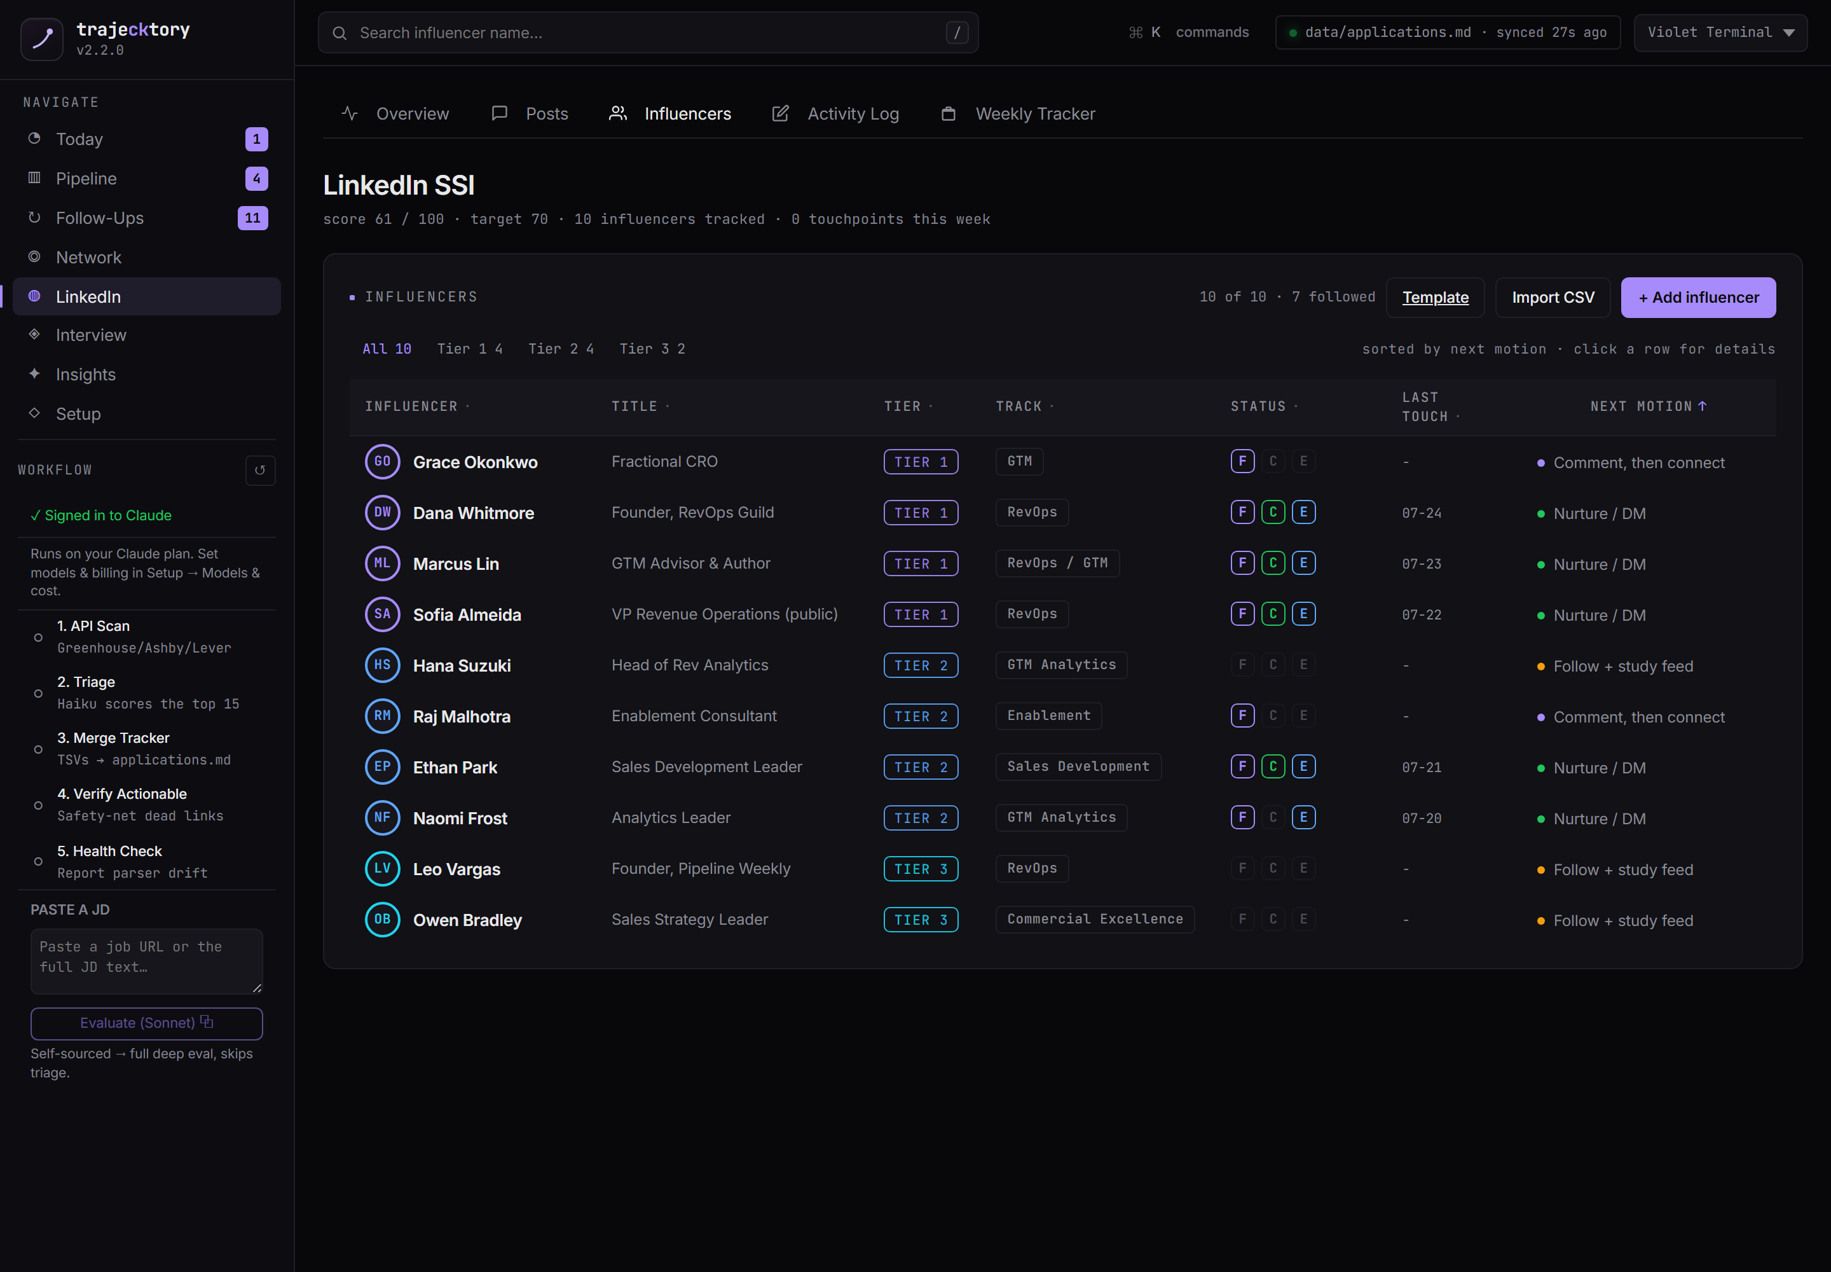The width and height of the screenshot is (1831, 1272).
Task: Click the Activity Log edit icon
Action: point(781,114)
